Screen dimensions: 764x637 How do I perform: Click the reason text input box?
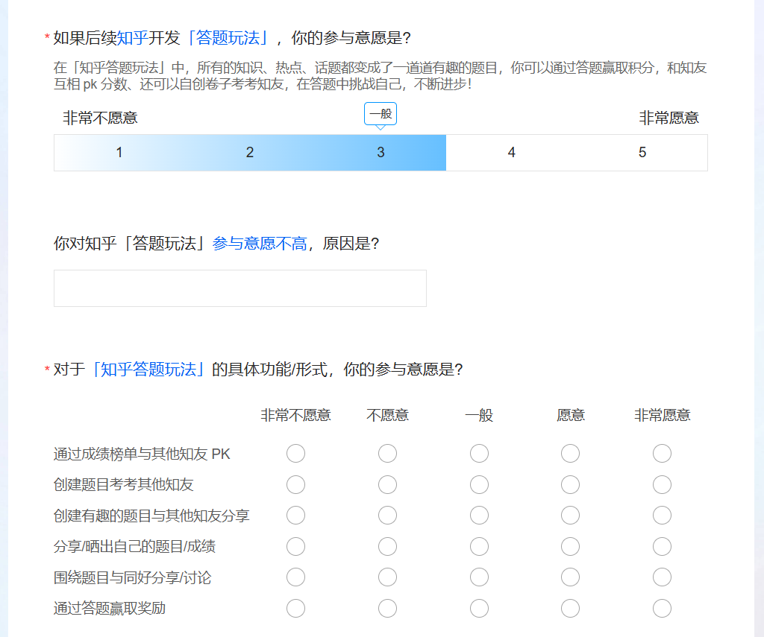point(240,288)
